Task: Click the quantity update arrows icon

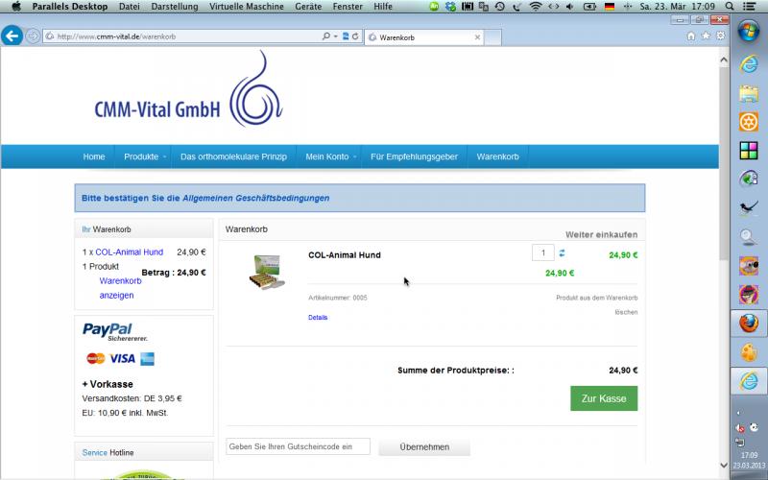Action: pyautogui.click(x=563, y=253)
